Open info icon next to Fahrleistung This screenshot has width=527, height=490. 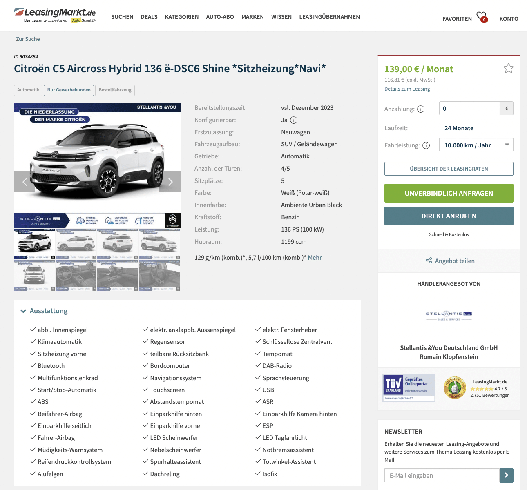426,145
